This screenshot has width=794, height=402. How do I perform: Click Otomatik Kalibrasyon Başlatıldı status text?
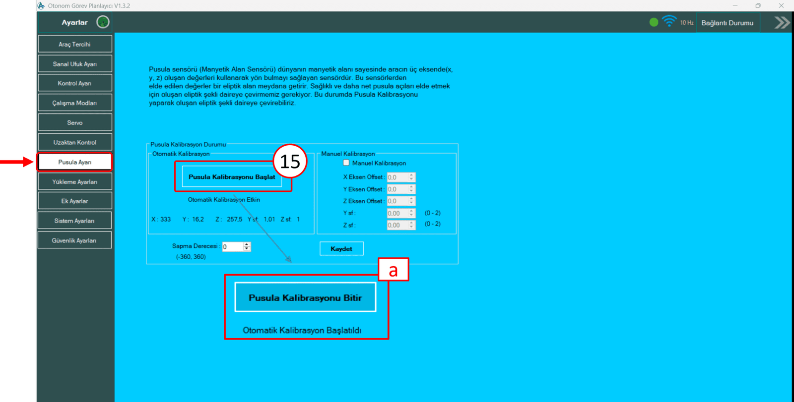coord(302,330)
